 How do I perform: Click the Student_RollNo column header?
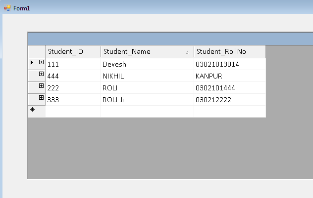[229, 52]
